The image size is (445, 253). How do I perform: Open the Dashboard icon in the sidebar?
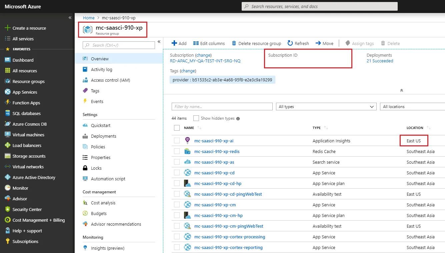pyautogui.click(x=8, y=60)
